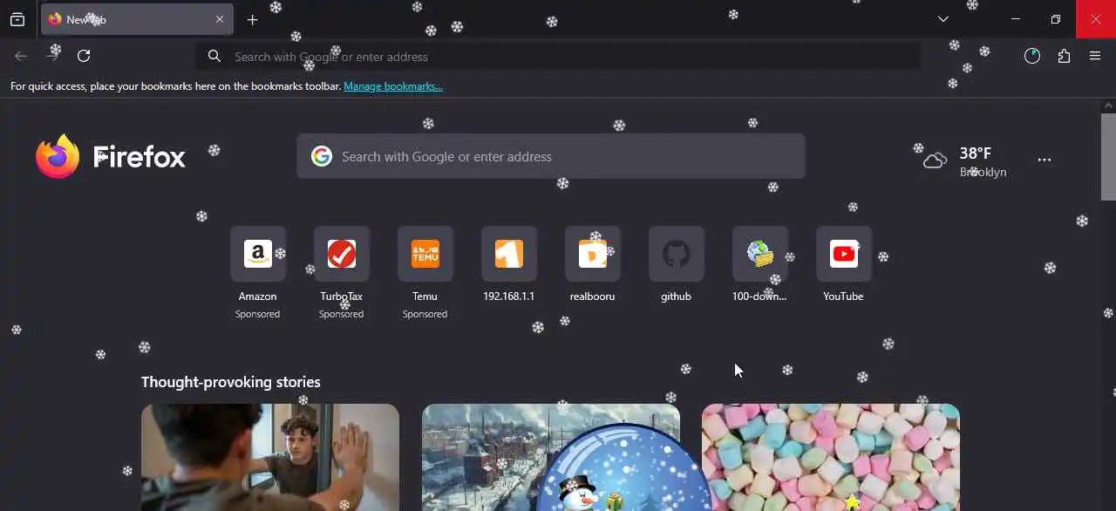Restore down the Firefox window
The width and height of the screenshot is (1116, 511).
[x=1056, y=19]
